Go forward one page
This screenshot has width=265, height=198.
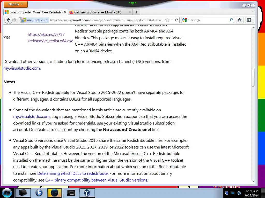pyautogui.click(x=15, y=20)
